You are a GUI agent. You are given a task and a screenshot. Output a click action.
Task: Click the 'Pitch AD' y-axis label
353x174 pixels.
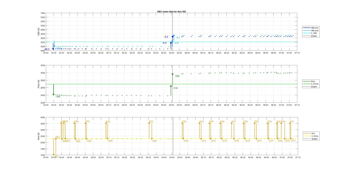pyautogui.click(x=39, y=84)
